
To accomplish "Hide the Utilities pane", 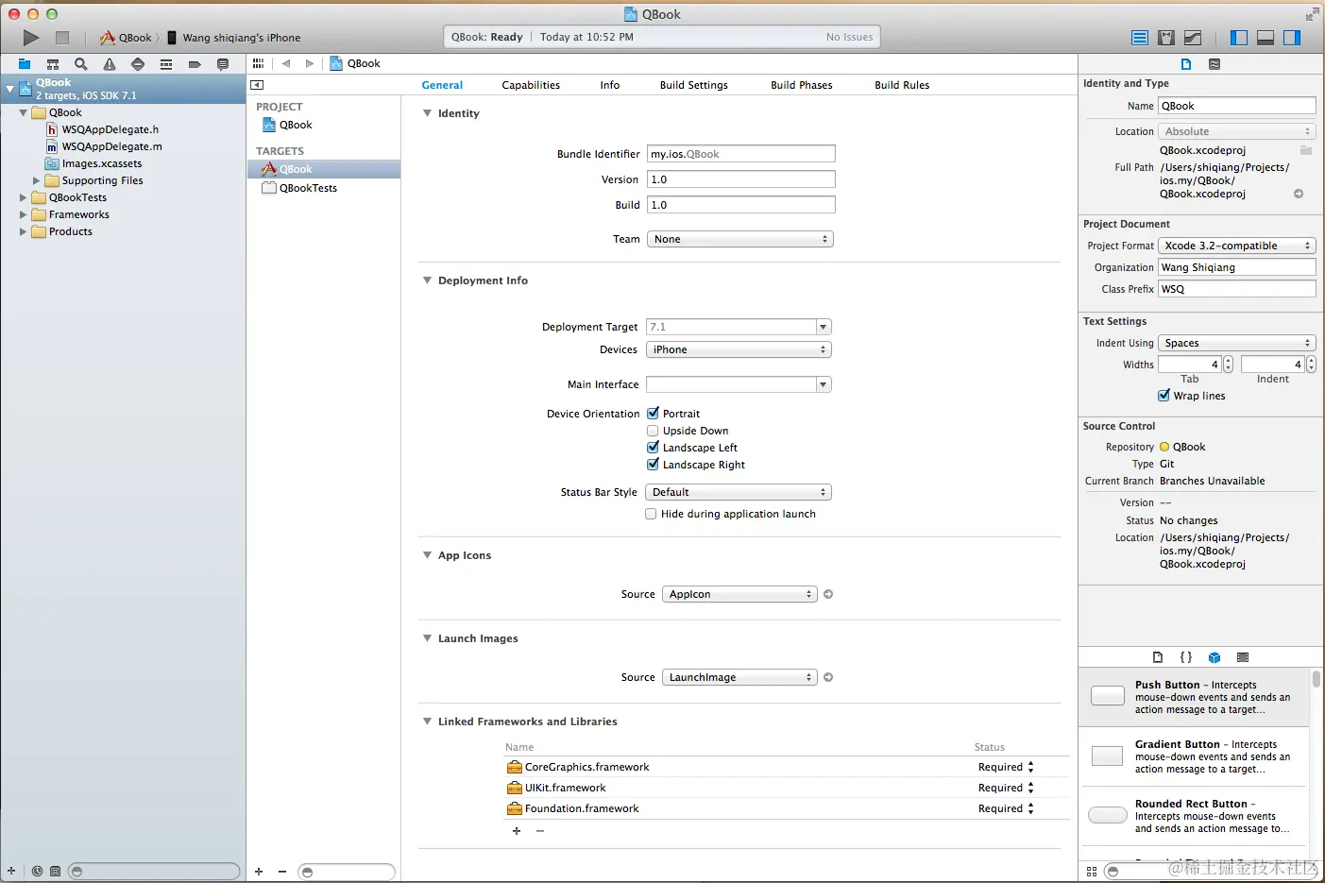I will point(1292,38).
